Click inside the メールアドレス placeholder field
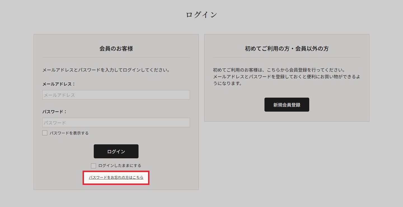Screen dimensions: 403x207 (x=116, y=95)
